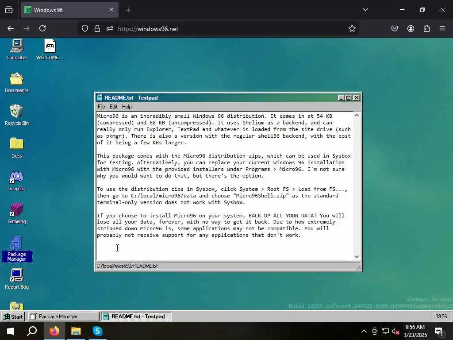Click the Windows Start logo button
Screen dimensions: 453x340
[x=11, y=331]
